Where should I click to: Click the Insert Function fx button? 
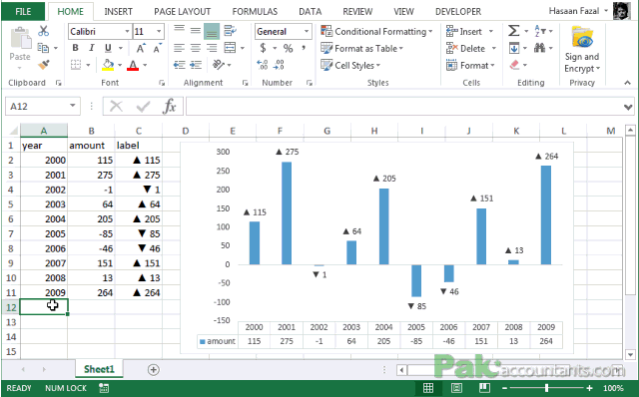click(x=170, y=107)
